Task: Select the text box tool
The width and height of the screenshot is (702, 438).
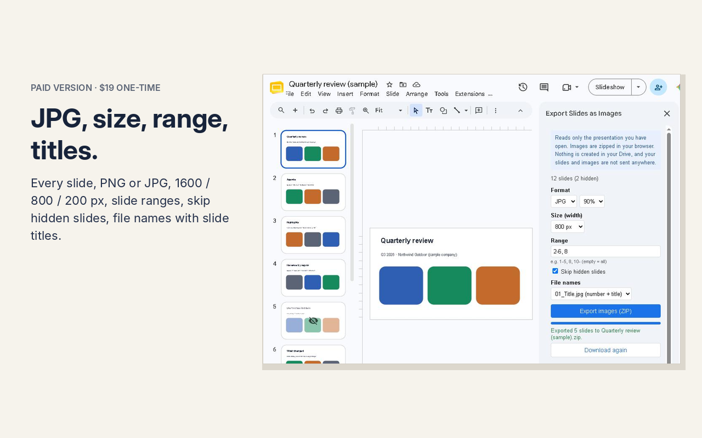Action: (429, 111)
